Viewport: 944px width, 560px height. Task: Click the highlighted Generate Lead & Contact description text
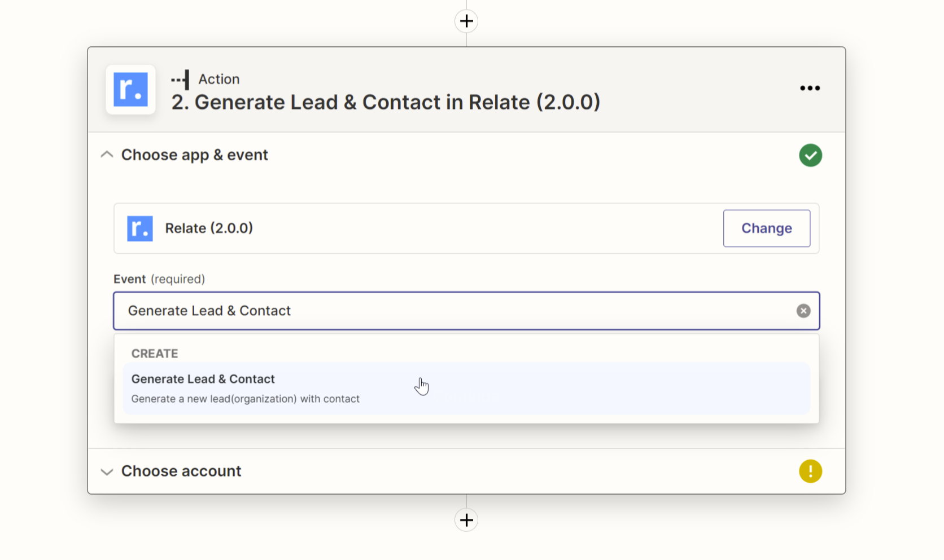pos(245,399)
